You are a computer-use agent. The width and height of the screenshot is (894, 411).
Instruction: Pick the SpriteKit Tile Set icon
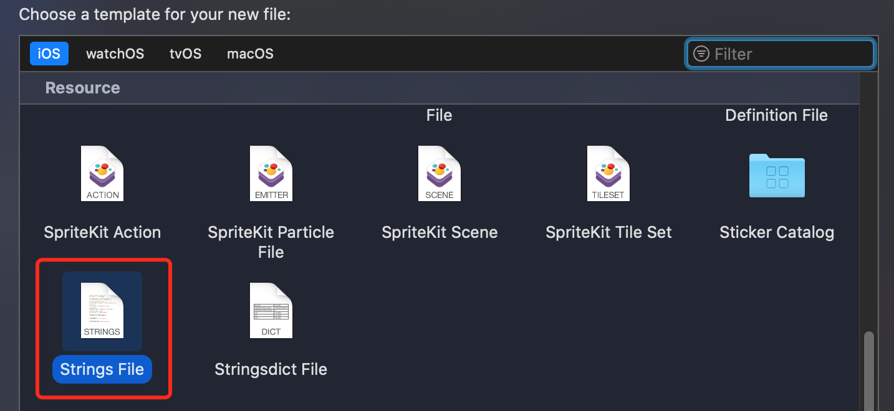pos(608,174)
